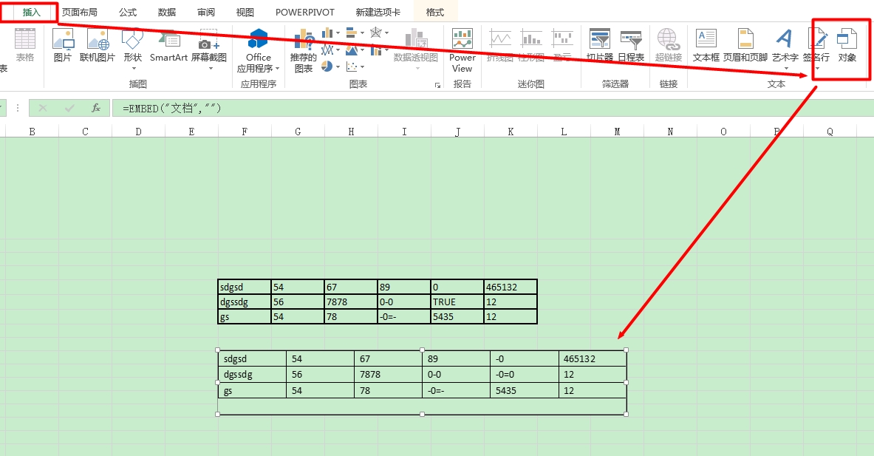Click the 7878 cell in embedded object
The height and width of the screenshot is (456, 874).
pos(388,375)
